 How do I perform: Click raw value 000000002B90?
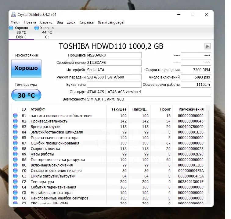191,154
